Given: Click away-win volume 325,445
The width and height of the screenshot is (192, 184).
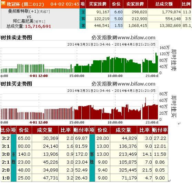Looking at the screenshot, I should click(x=128, y=170).
